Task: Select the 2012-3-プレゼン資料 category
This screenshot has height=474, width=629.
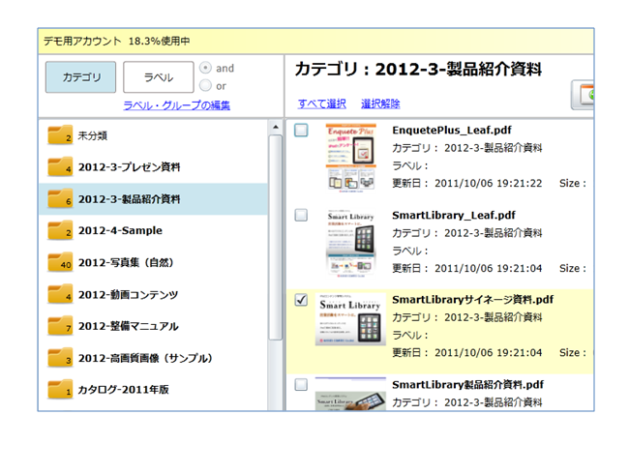Action: [154, 167]
